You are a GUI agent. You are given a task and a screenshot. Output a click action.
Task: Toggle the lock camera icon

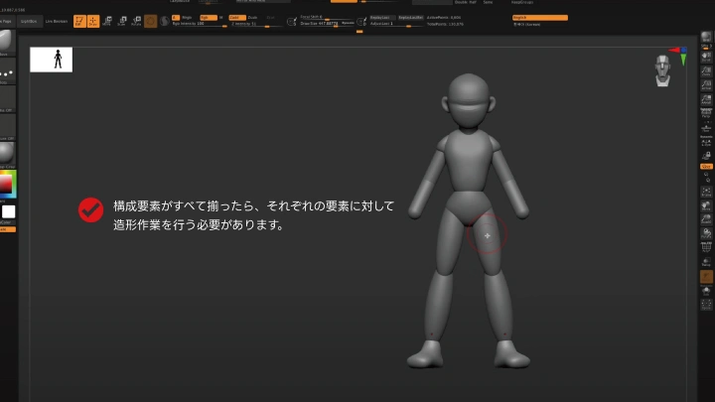706,156
